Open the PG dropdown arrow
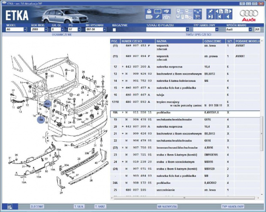This screenshot has height=212, width=266. [x=79, y=30]
